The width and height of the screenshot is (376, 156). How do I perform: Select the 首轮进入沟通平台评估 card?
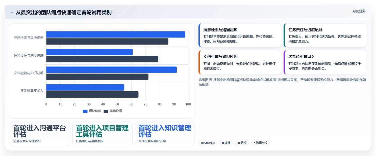(x=40, y=134)
